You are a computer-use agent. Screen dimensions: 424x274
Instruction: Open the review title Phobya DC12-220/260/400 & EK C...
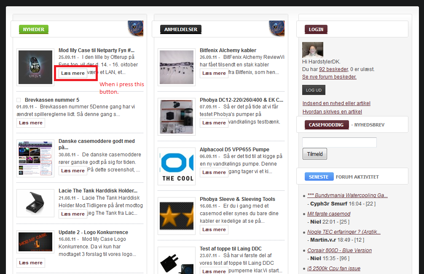[x=242, y=100]
